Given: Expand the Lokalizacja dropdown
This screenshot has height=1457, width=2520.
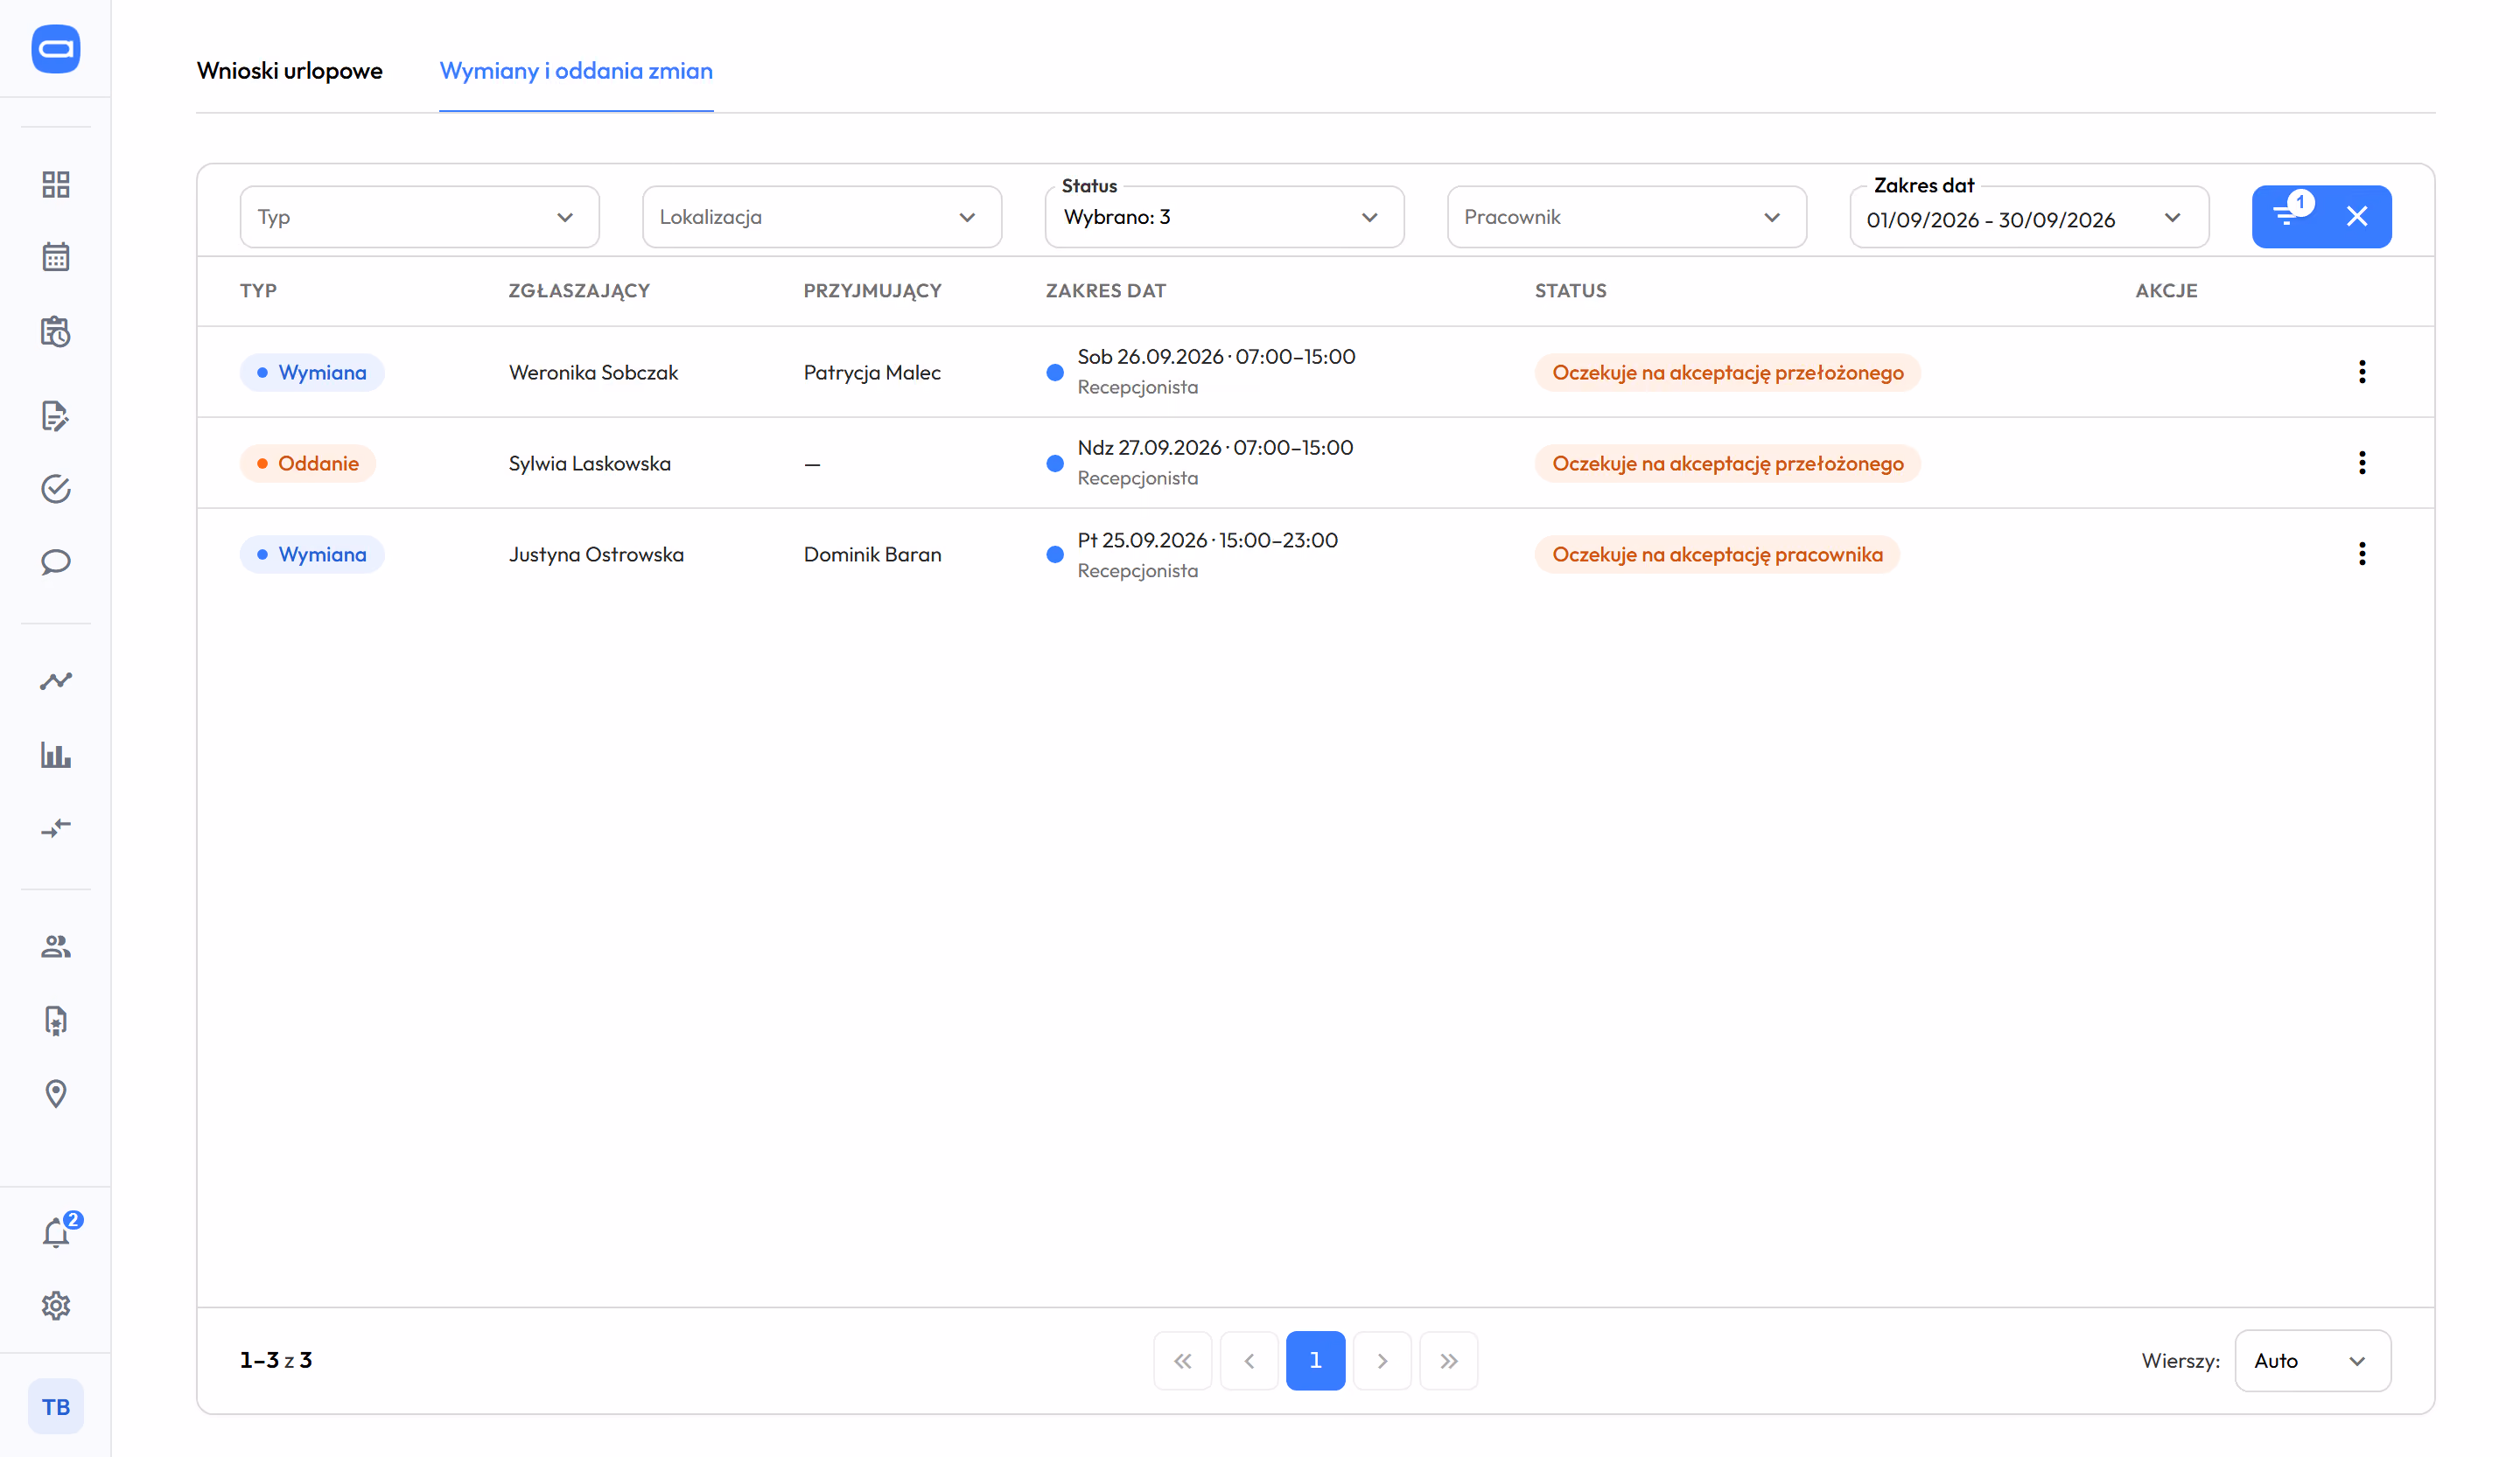Looking at the screenshot, I should pyautogui.click(x=822, y=217).
